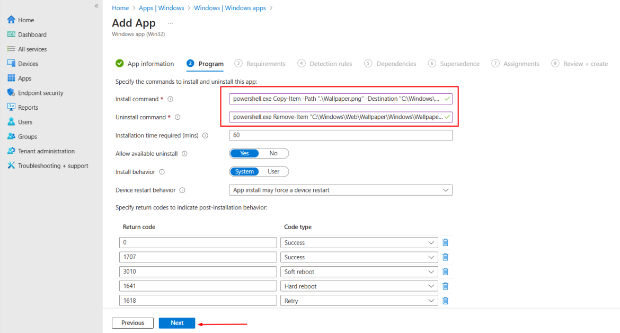
Task: Delete the return code 1707 row
Action: pos(445,257)
